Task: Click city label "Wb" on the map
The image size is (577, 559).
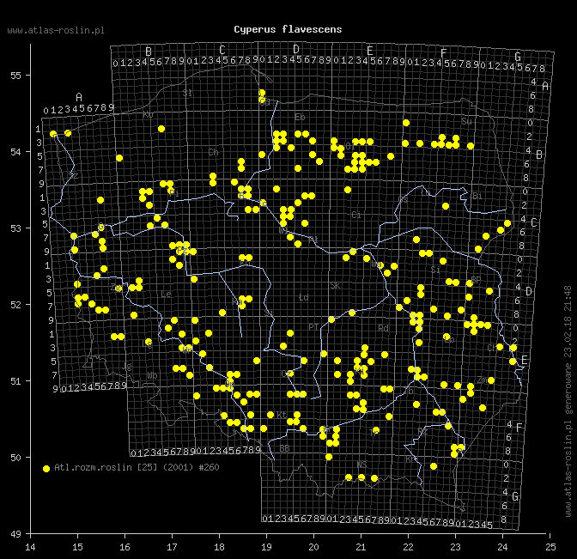Action: 152,376
